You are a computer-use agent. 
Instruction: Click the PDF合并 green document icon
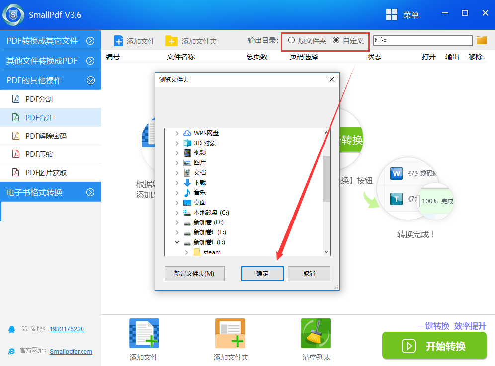[x=16, y=117]
